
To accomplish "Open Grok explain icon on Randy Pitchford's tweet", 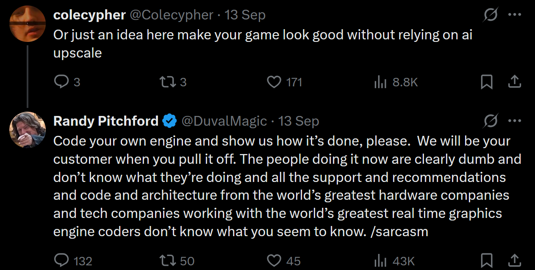I will click(x=491, y=122).
